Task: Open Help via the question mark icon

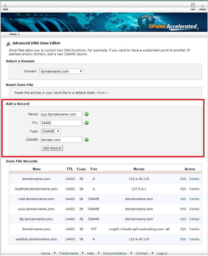Action: 193,5
